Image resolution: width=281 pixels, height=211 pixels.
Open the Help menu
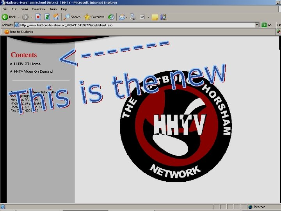point(64,9)
